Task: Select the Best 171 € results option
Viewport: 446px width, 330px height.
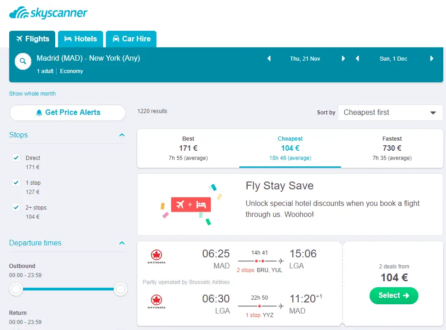Action: point(188,148)
